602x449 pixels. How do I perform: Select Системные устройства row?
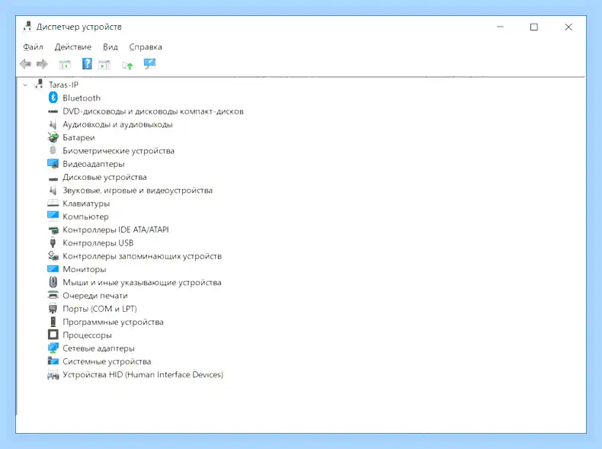point(107,361)
